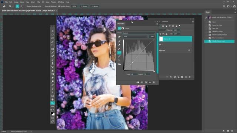
Task: Select the Hand tool
Action: pos(53,99)
